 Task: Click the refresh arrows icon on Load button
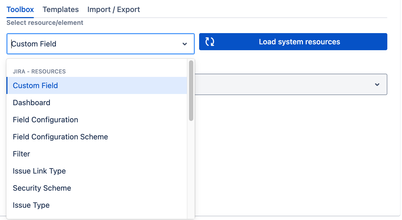[x=210, y=42]
